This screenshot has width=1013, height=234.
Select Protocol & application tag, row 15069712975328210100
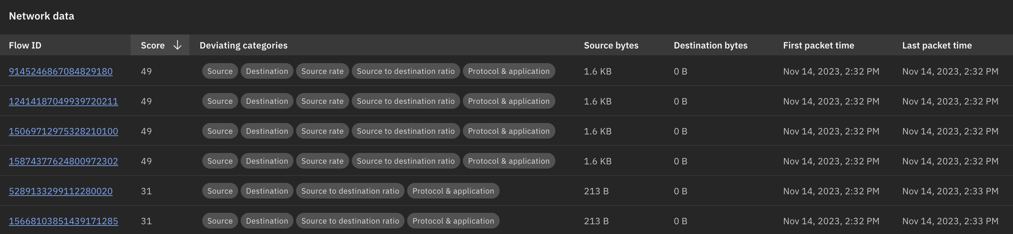(509, 131)
